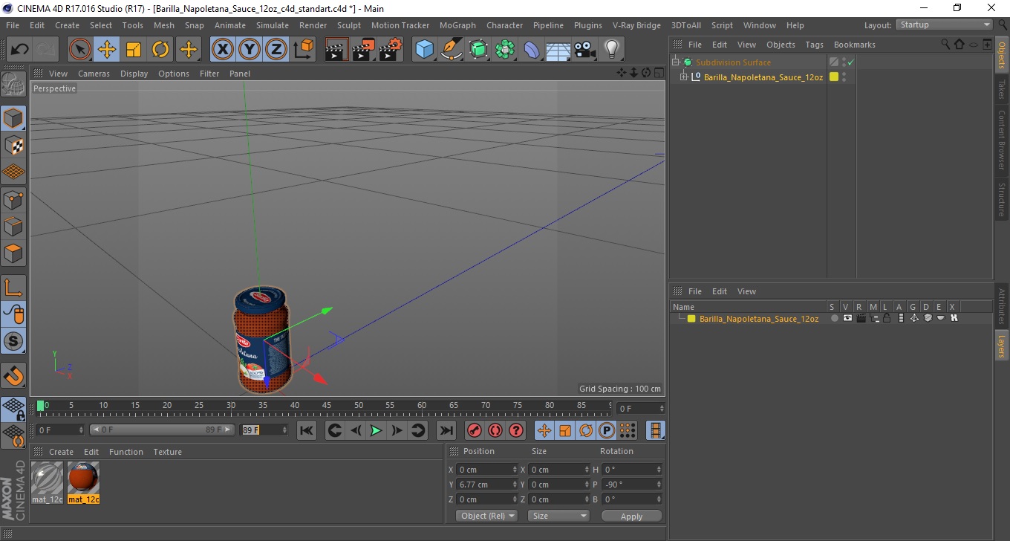Open material manager Texture menu
The height and width of the screenshot is (541, 1010).
tap(167, 452)
